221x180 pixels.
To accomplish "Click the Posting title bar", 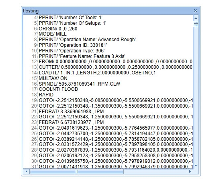I will pyautogui.click(x=107, y=11).
